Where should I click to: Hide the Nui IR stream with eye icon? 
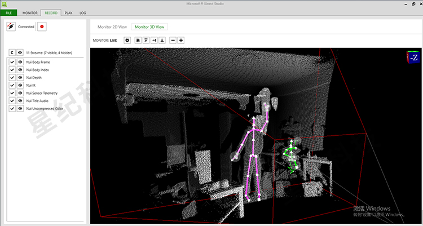pos(20,85)
